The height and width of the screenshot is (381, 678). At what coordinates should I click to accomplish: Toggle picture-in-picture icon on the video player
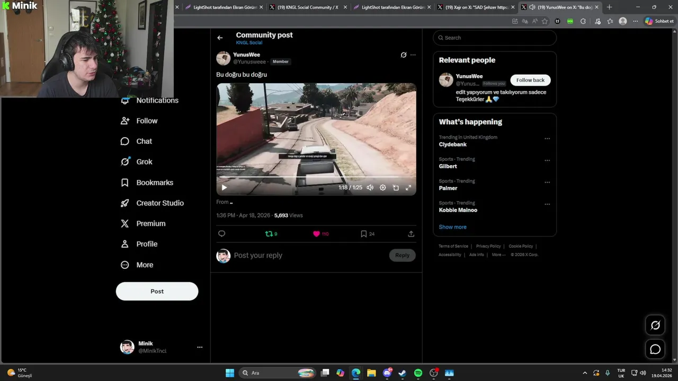[x=396, y=187]
